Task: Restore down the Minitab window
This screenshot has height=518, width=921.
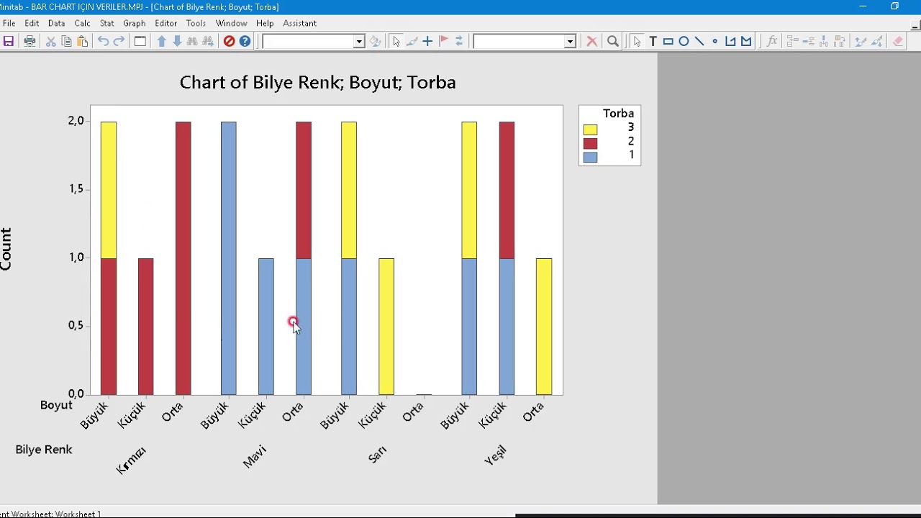Action: click(894, 6)
